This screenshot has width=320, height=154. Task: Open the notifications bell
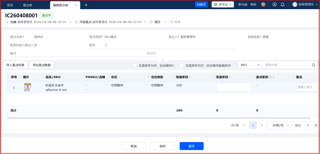[282, 4]
